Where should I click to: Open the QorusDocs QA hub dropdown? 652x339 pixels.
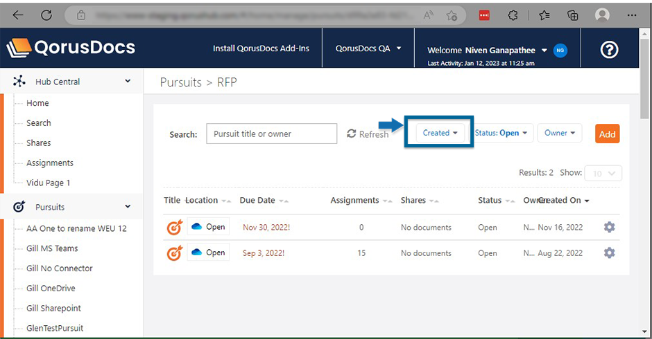pos(368,48)
